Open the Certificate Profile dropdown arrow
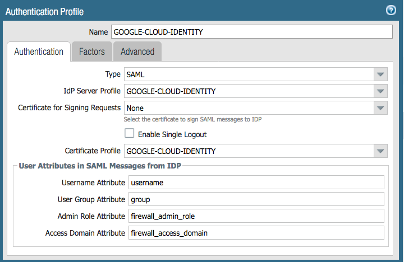Viewport: 404px width, 262px height. [x=380, y=151]
